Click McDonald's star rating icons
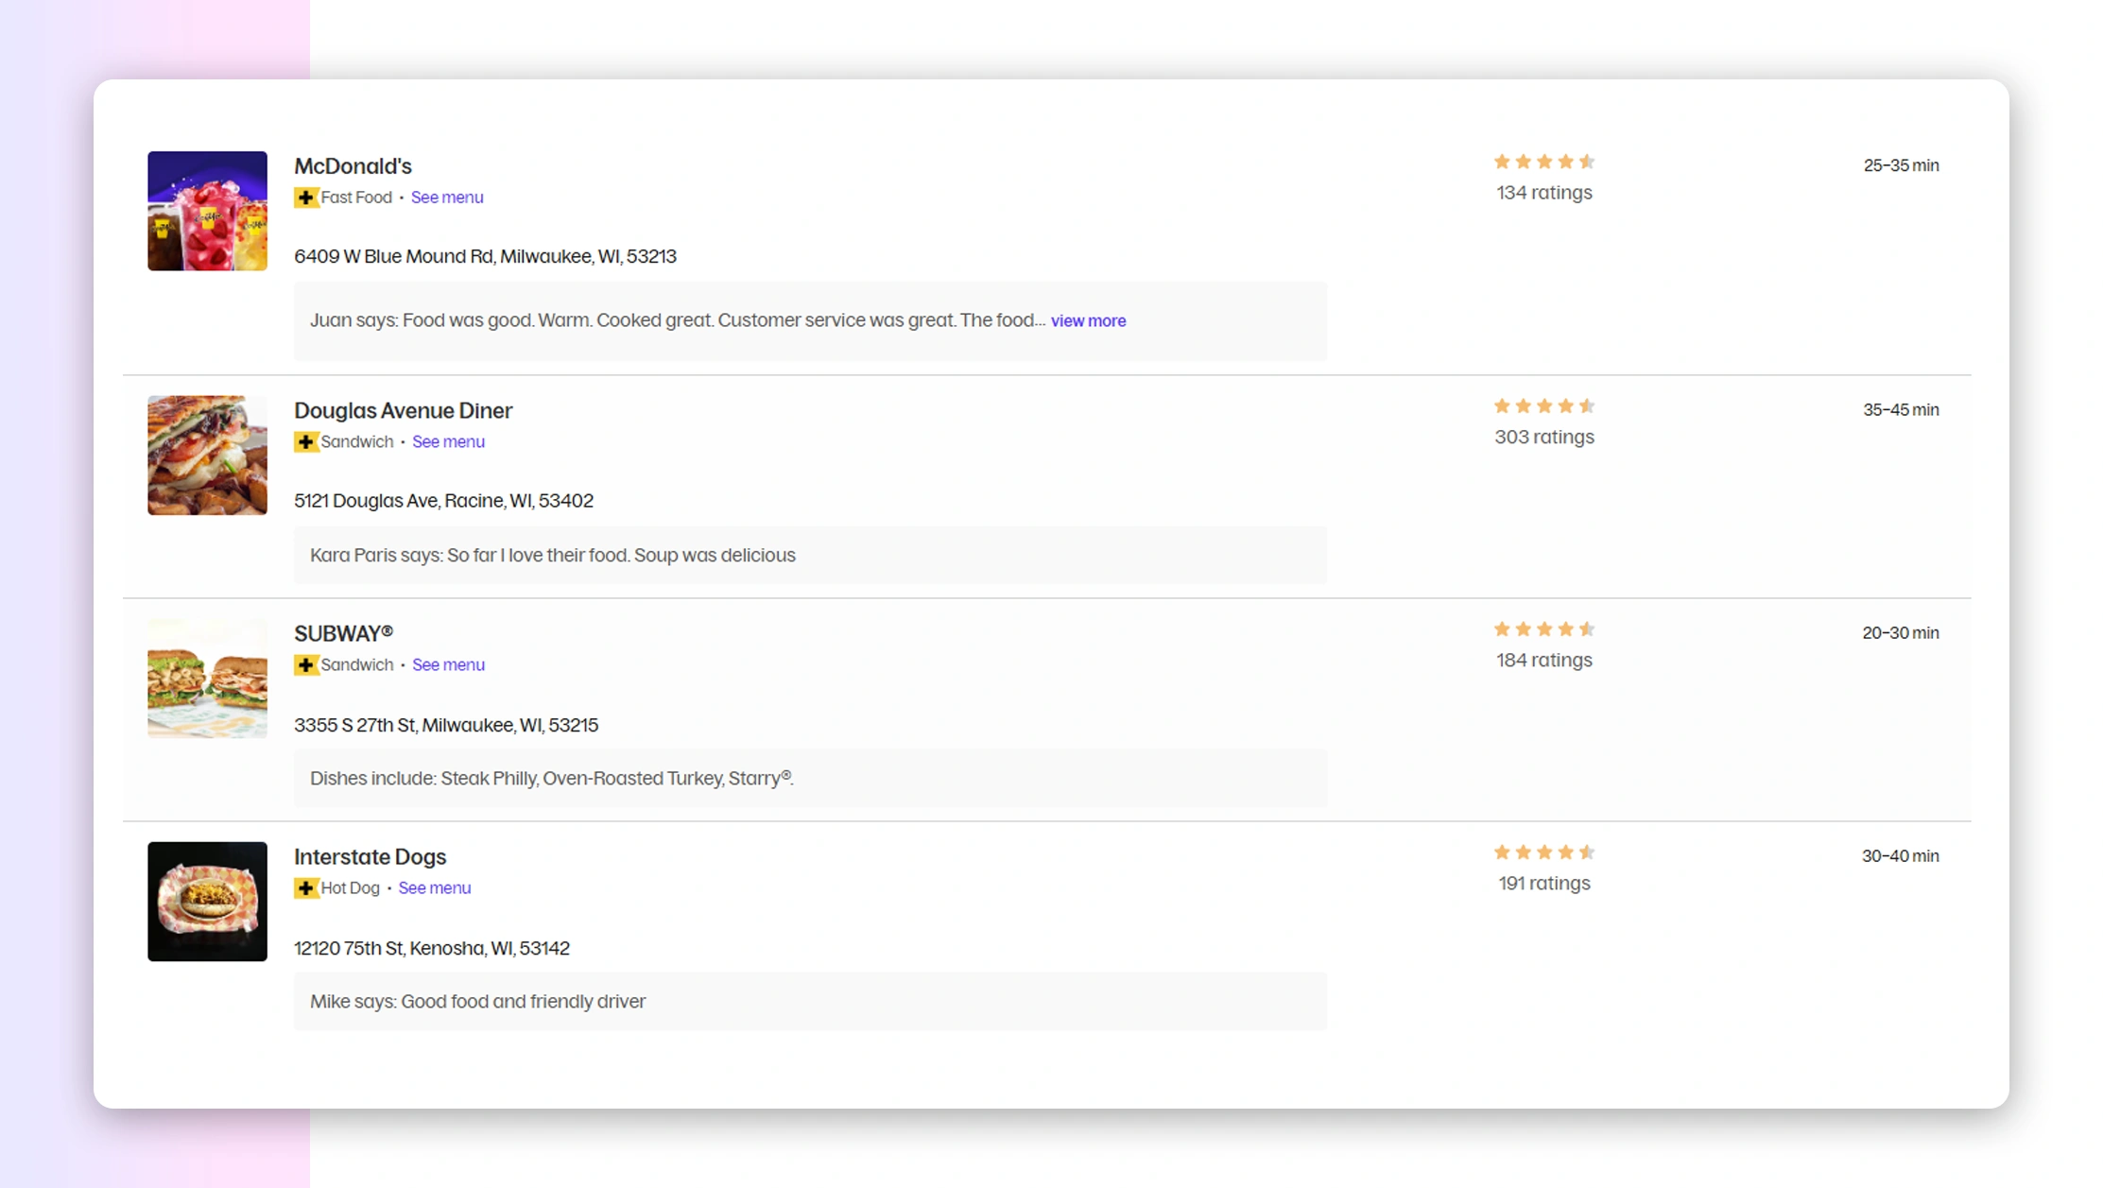This screenshot has height=1188, width=2103. [x=1543, y=162]
